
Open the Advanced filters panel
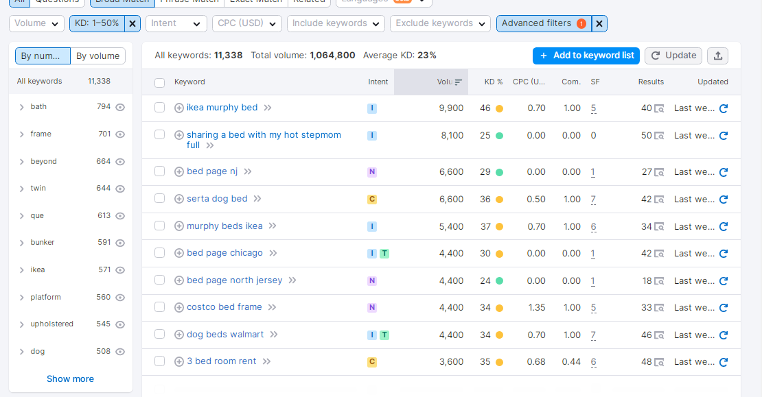[x=544, y=23]
